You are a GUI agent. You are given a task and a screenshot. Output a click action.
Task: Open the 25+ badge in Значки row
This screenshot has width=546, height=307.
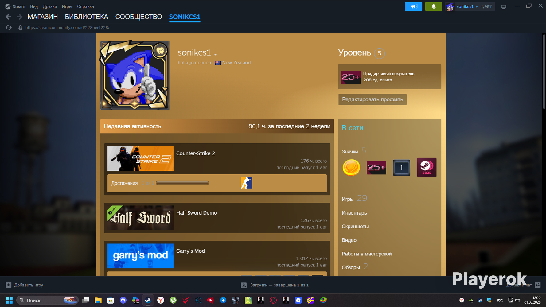pyautogui.click(x=376, y=168)
